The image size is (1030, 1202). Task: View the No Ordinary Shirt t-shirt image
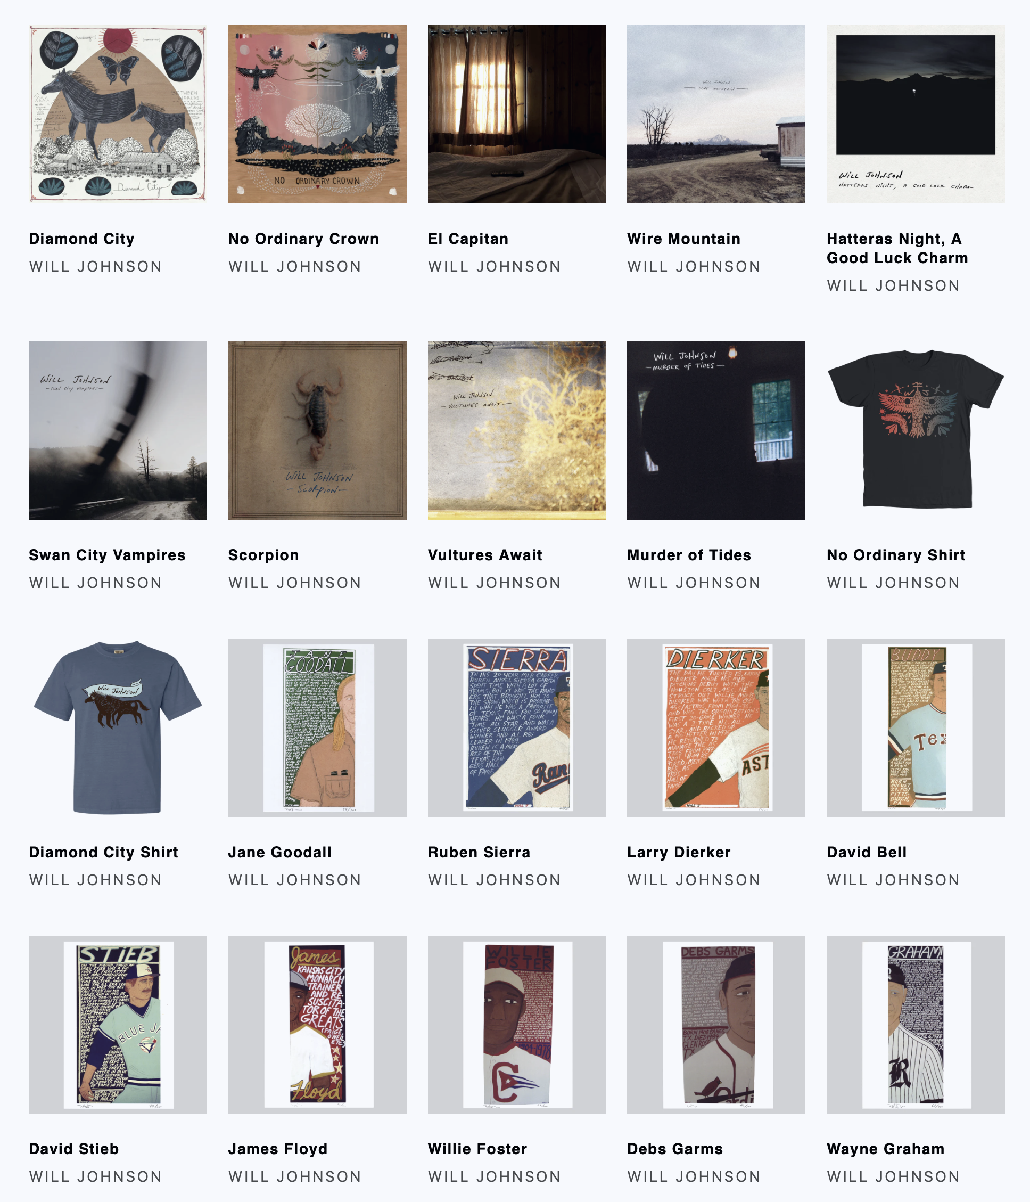coord(916,430)
